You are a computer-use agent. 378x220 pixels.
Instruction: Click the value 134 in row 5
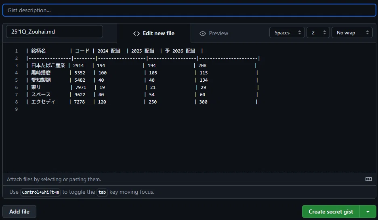coord(204,80)
